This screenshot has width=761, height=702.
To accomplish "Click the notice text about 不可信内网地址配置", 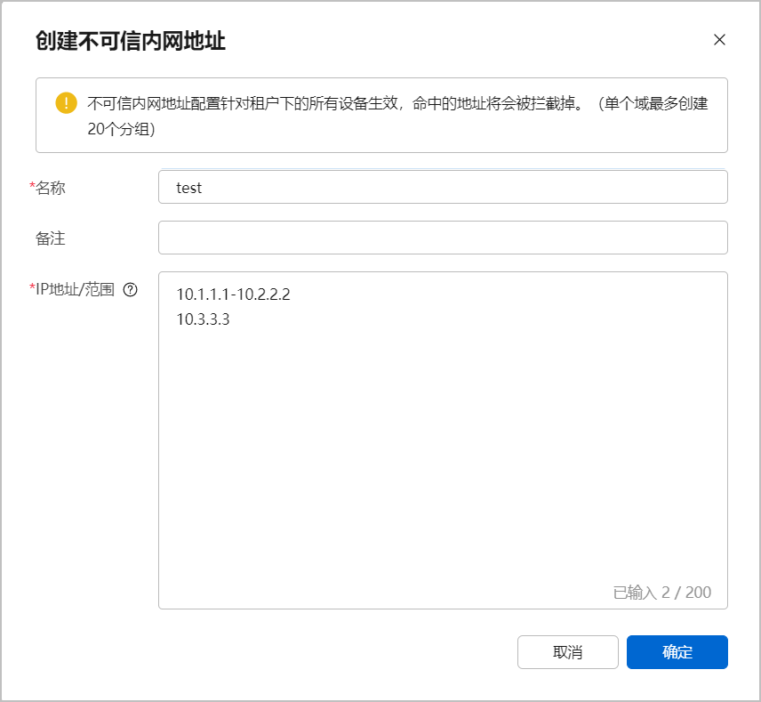I will click(x=397, y=116).
